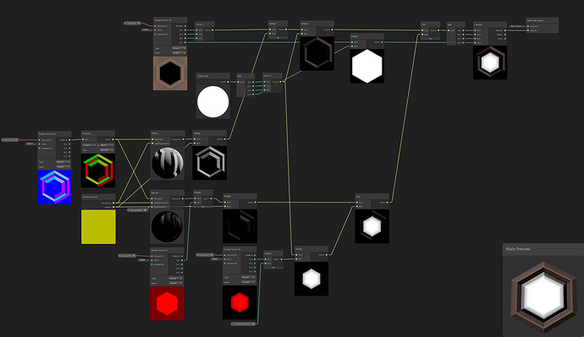Open Type dropdown on pink hexagon texture node
Viewport: 584px width, 337px height.
179,48
